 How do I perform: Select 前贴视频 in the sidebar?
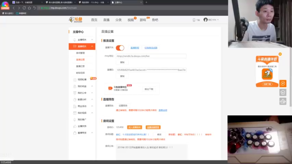(x=80, y=73)
